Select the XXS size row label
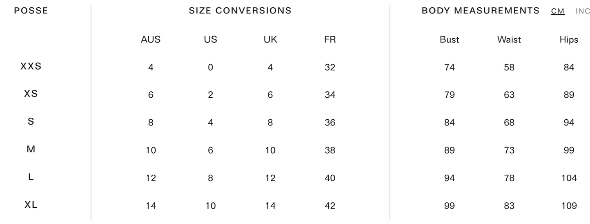 [x=31, y=66]
